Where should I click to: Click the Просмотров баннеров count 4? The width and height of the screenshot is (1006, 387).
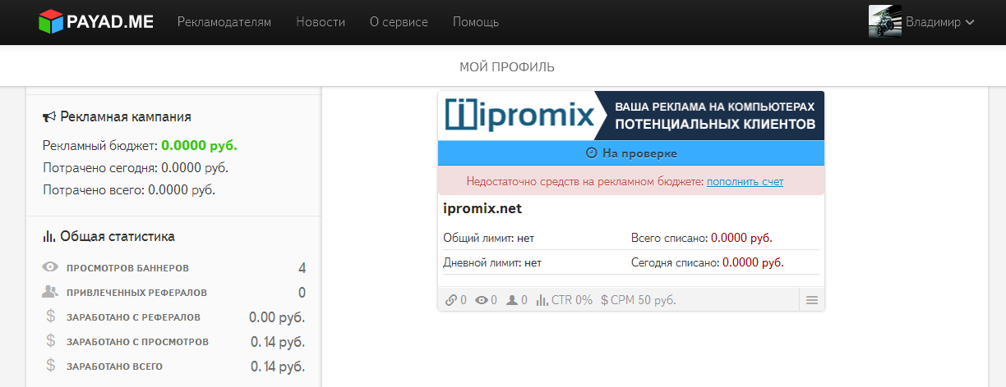302,267
